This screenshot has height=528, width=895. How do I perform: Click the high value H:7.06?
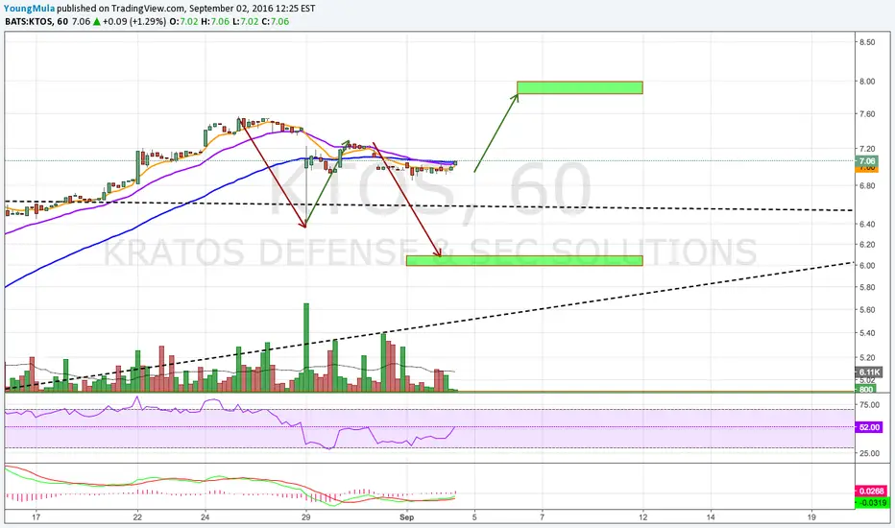tap(215, 22)
